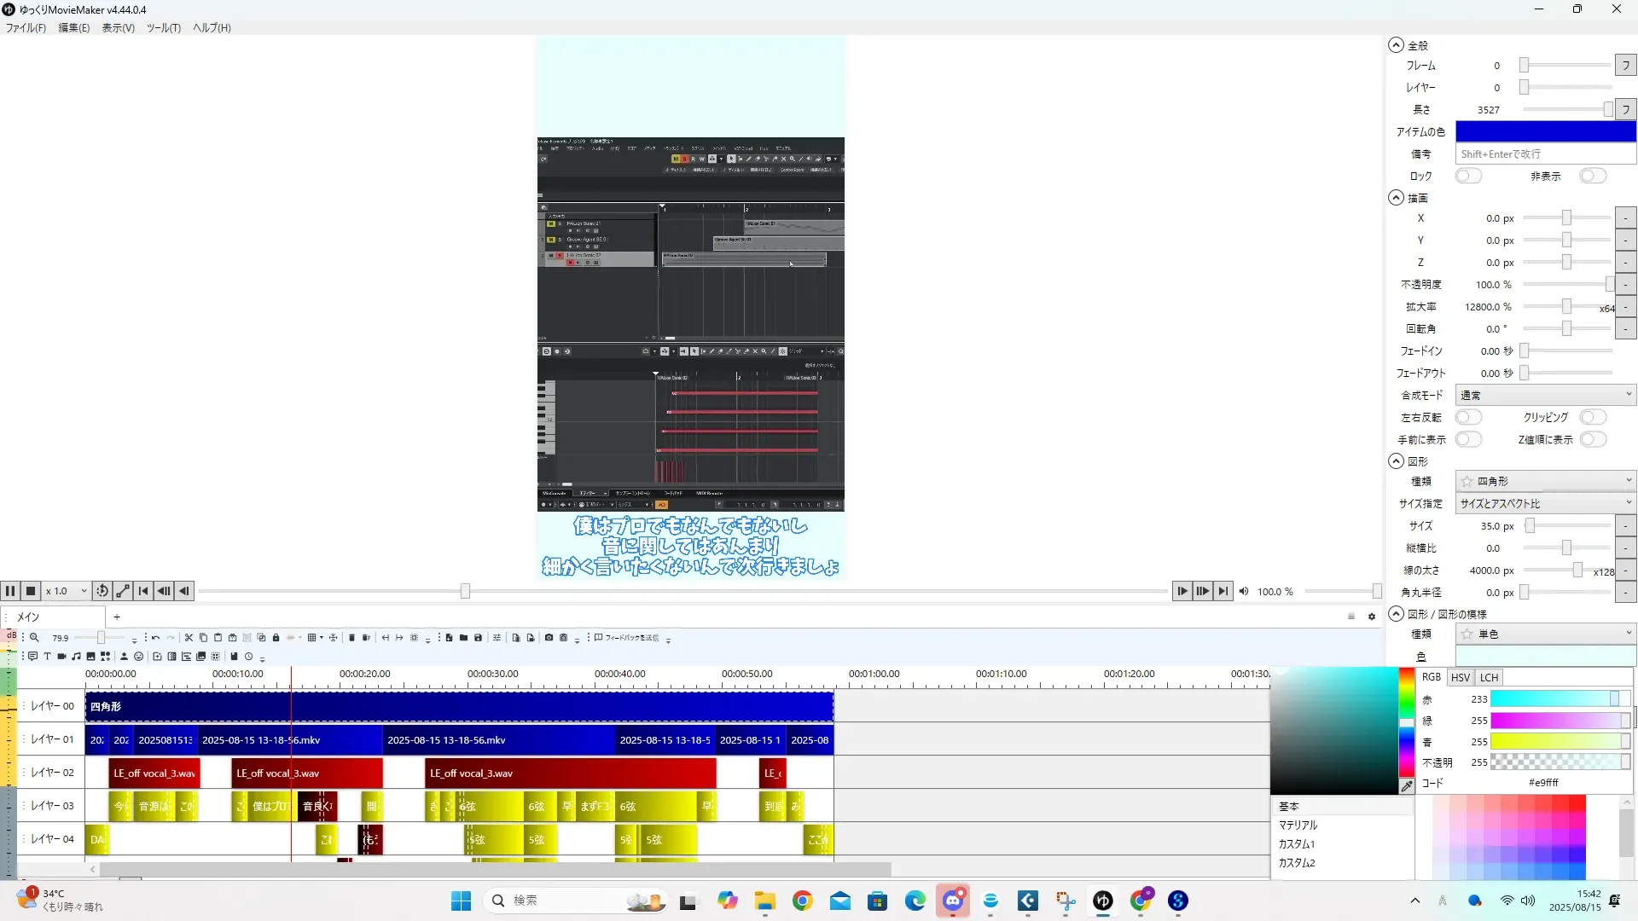Click the blue アイテムの色 swatch
The width and height of the screenshot is (1638, 921).
tap(1545, 131)
